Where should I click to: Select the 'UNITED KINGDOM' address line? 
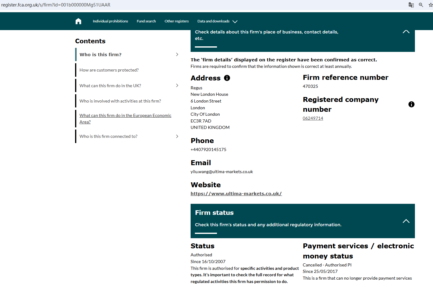210,127
